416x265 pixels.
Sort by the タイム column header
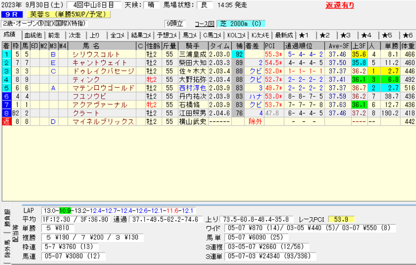(220, 46)
